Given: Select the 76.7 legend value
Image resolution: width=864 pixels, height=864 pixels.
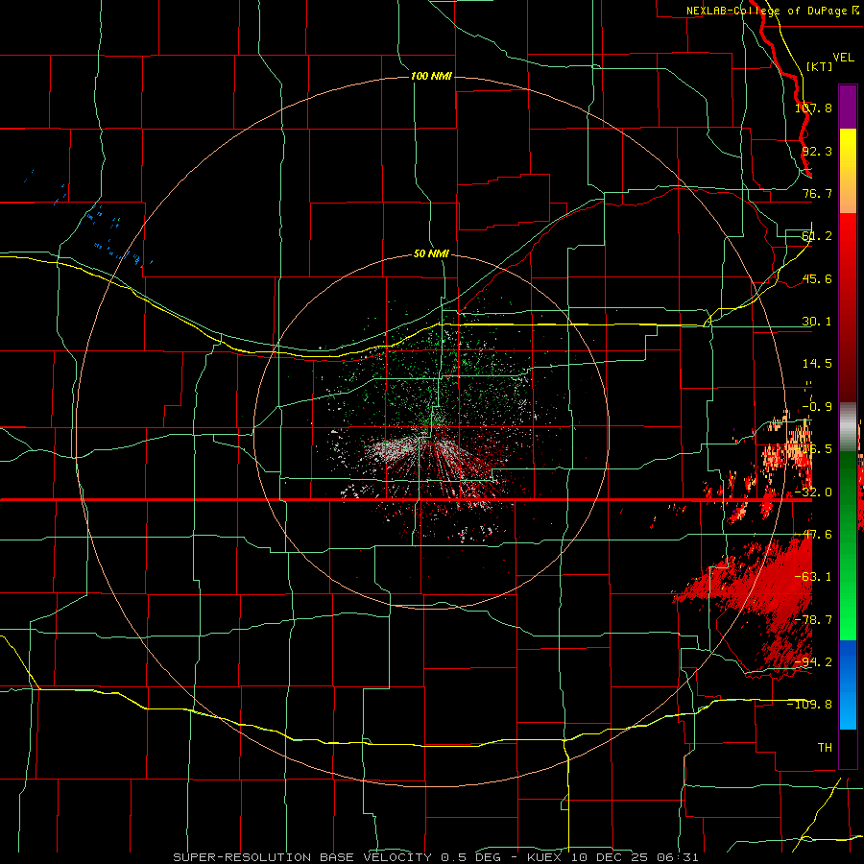Looking at the screenshot, I should click(x=817, y=193).
